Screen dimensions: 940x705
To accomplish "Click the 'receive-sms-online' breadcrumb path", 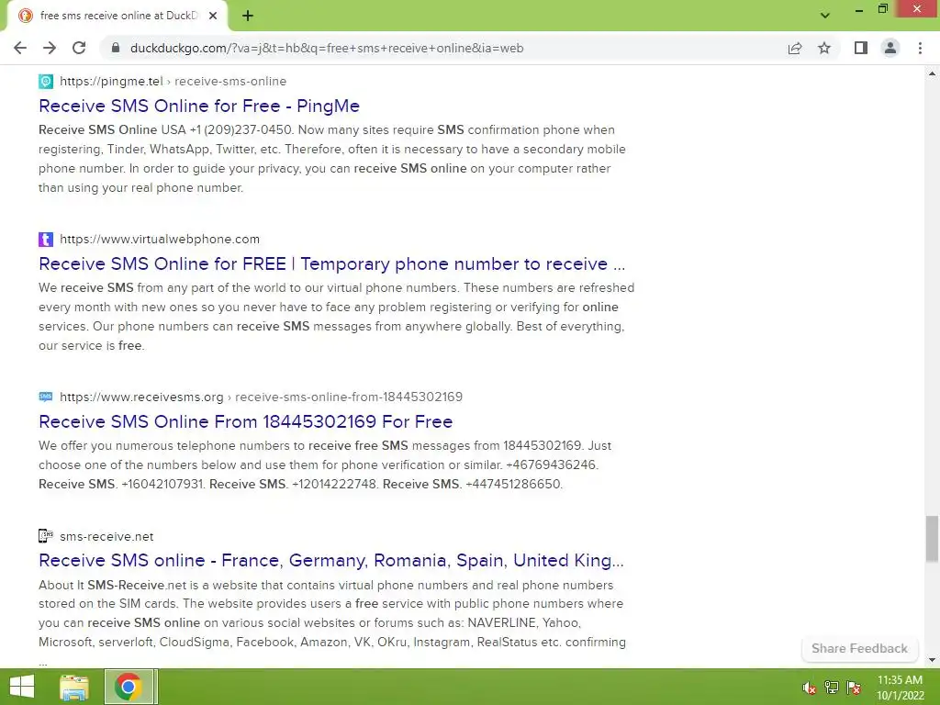I will click(230, 81).
